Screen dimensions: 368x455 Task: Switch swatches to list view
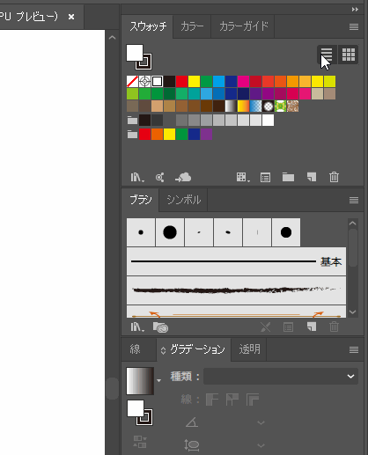pyautogui.click(x=327, y=55)
